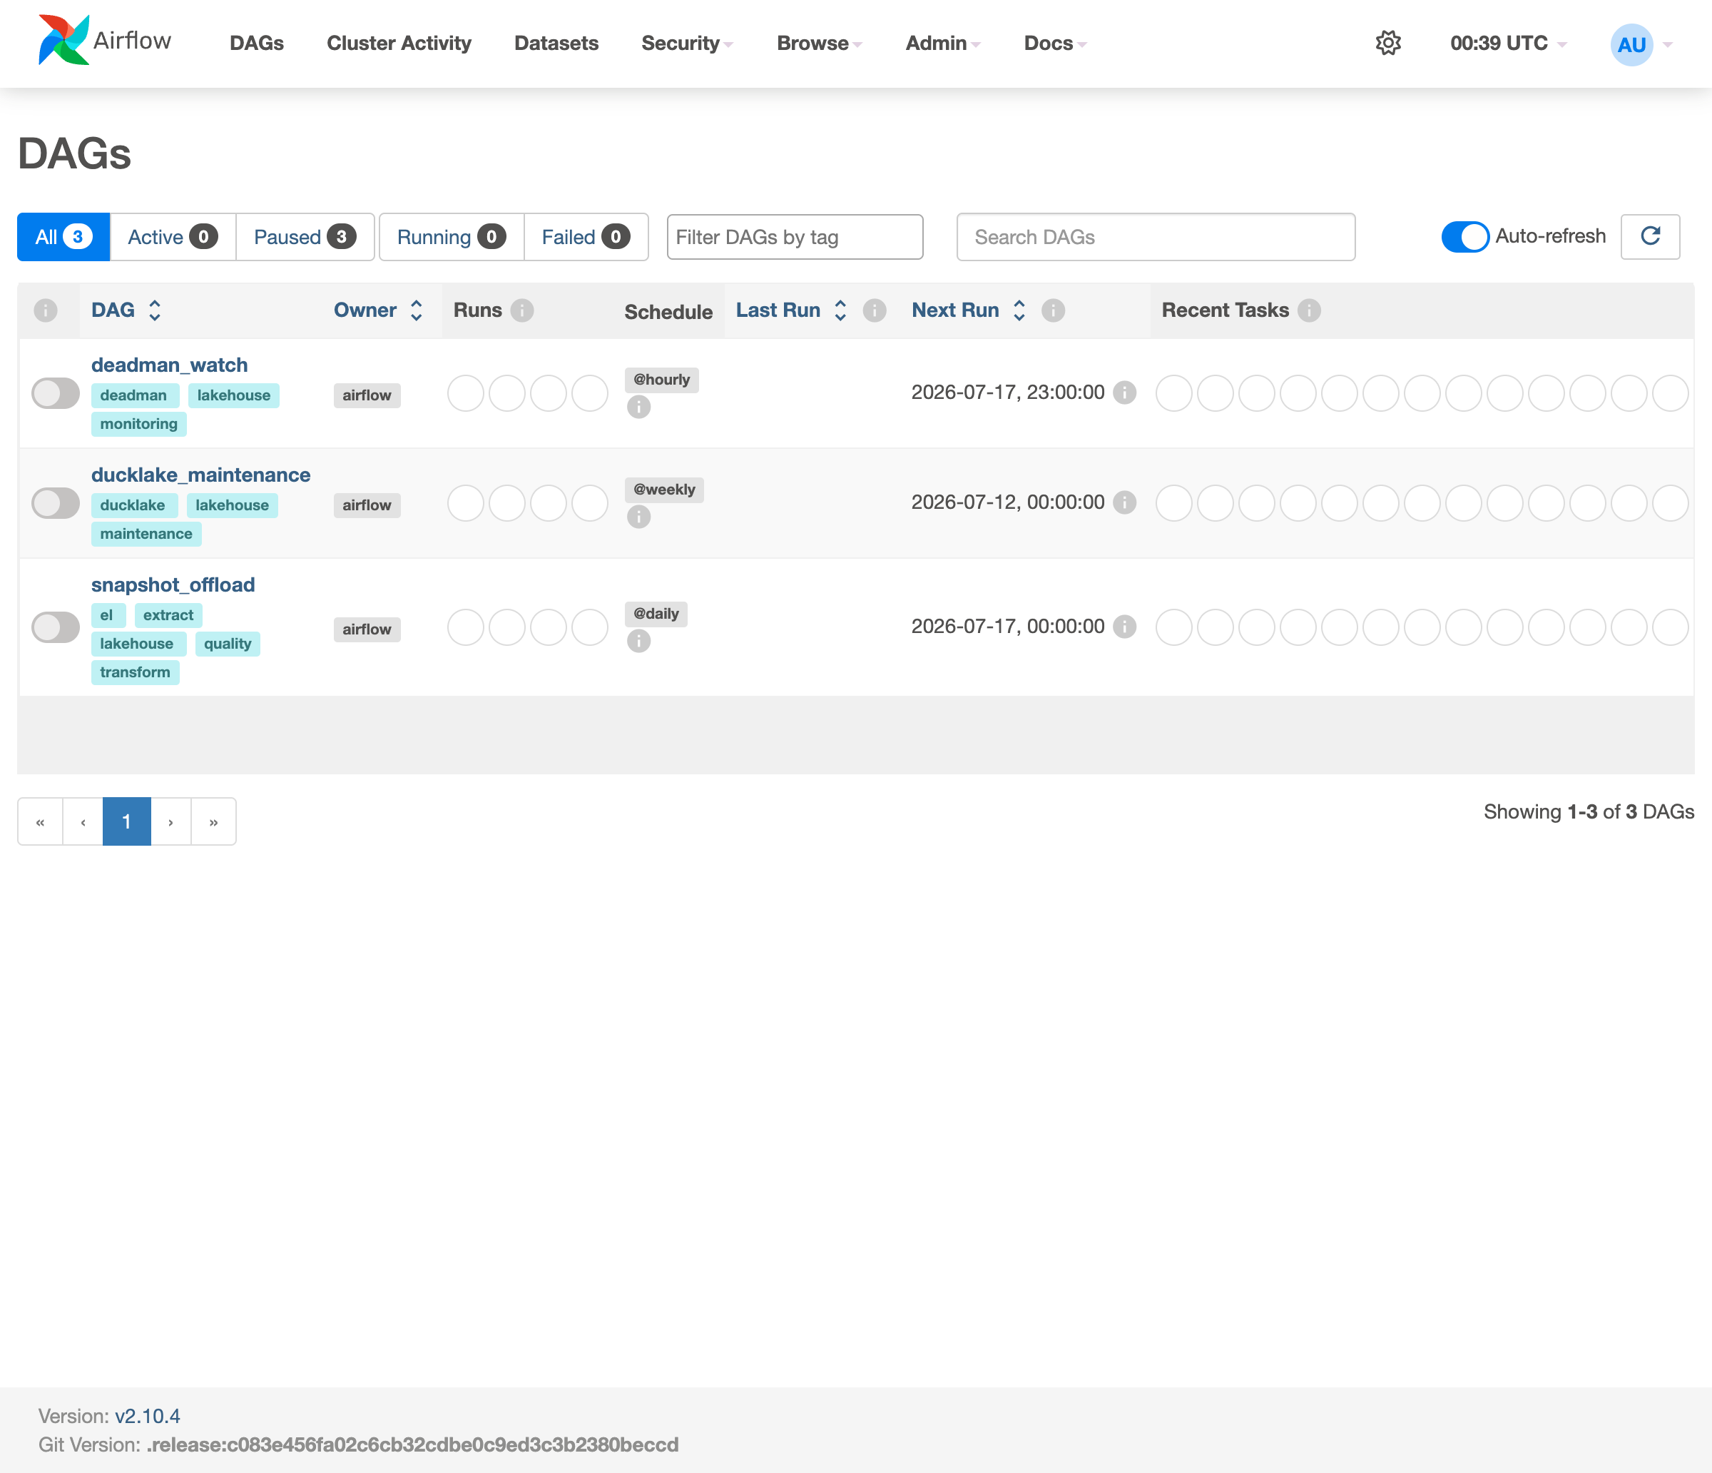Screen dimensions: 1712x1473
Task: Click the refresh DAGs list icon
Action: pos(1650,236)
